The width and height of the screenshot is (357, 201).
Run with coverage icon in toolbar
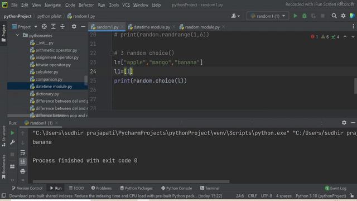tap(313, 16)
